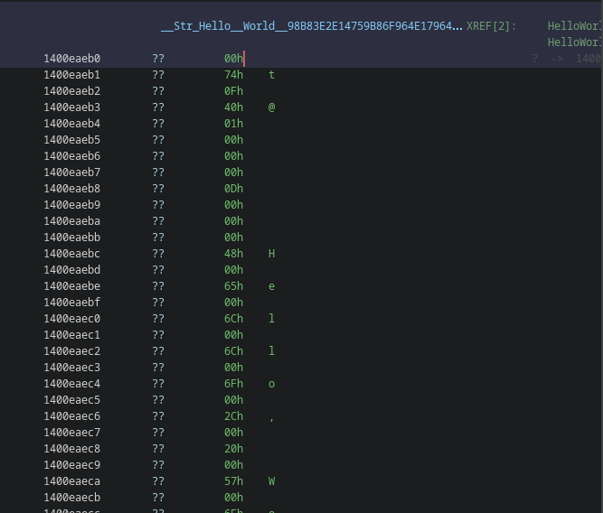
Task: Click 00h byte at 1400eaeba
Action: (x=234, y=221)
